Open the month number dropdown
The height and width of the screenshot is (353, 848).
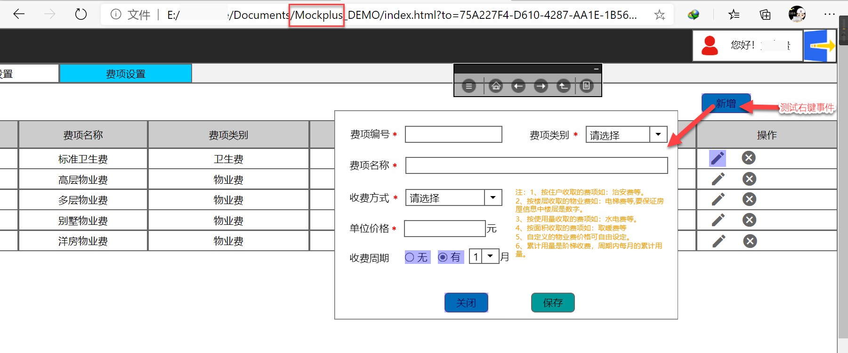484,256
